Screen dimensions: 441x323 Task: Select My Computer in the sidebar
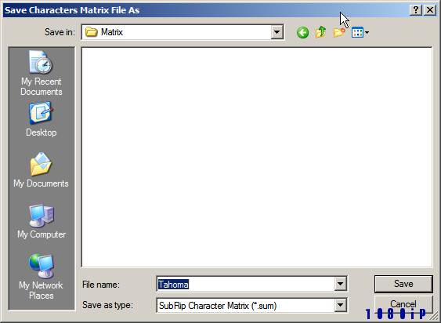42,221
